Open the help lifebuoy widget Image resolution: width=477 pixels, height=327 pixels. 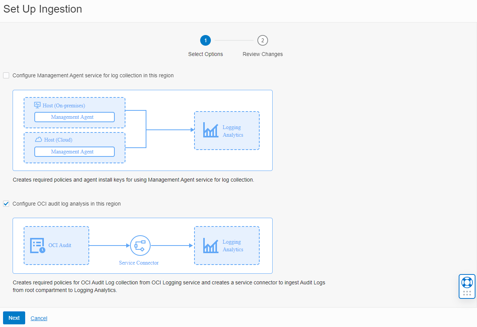click(x=467, y=282)
